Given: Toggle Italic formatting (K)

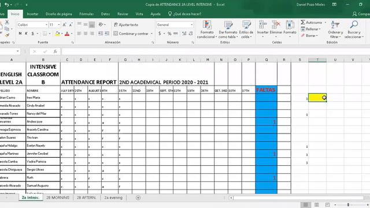Looking at the screenshot, I should [26, 34].
